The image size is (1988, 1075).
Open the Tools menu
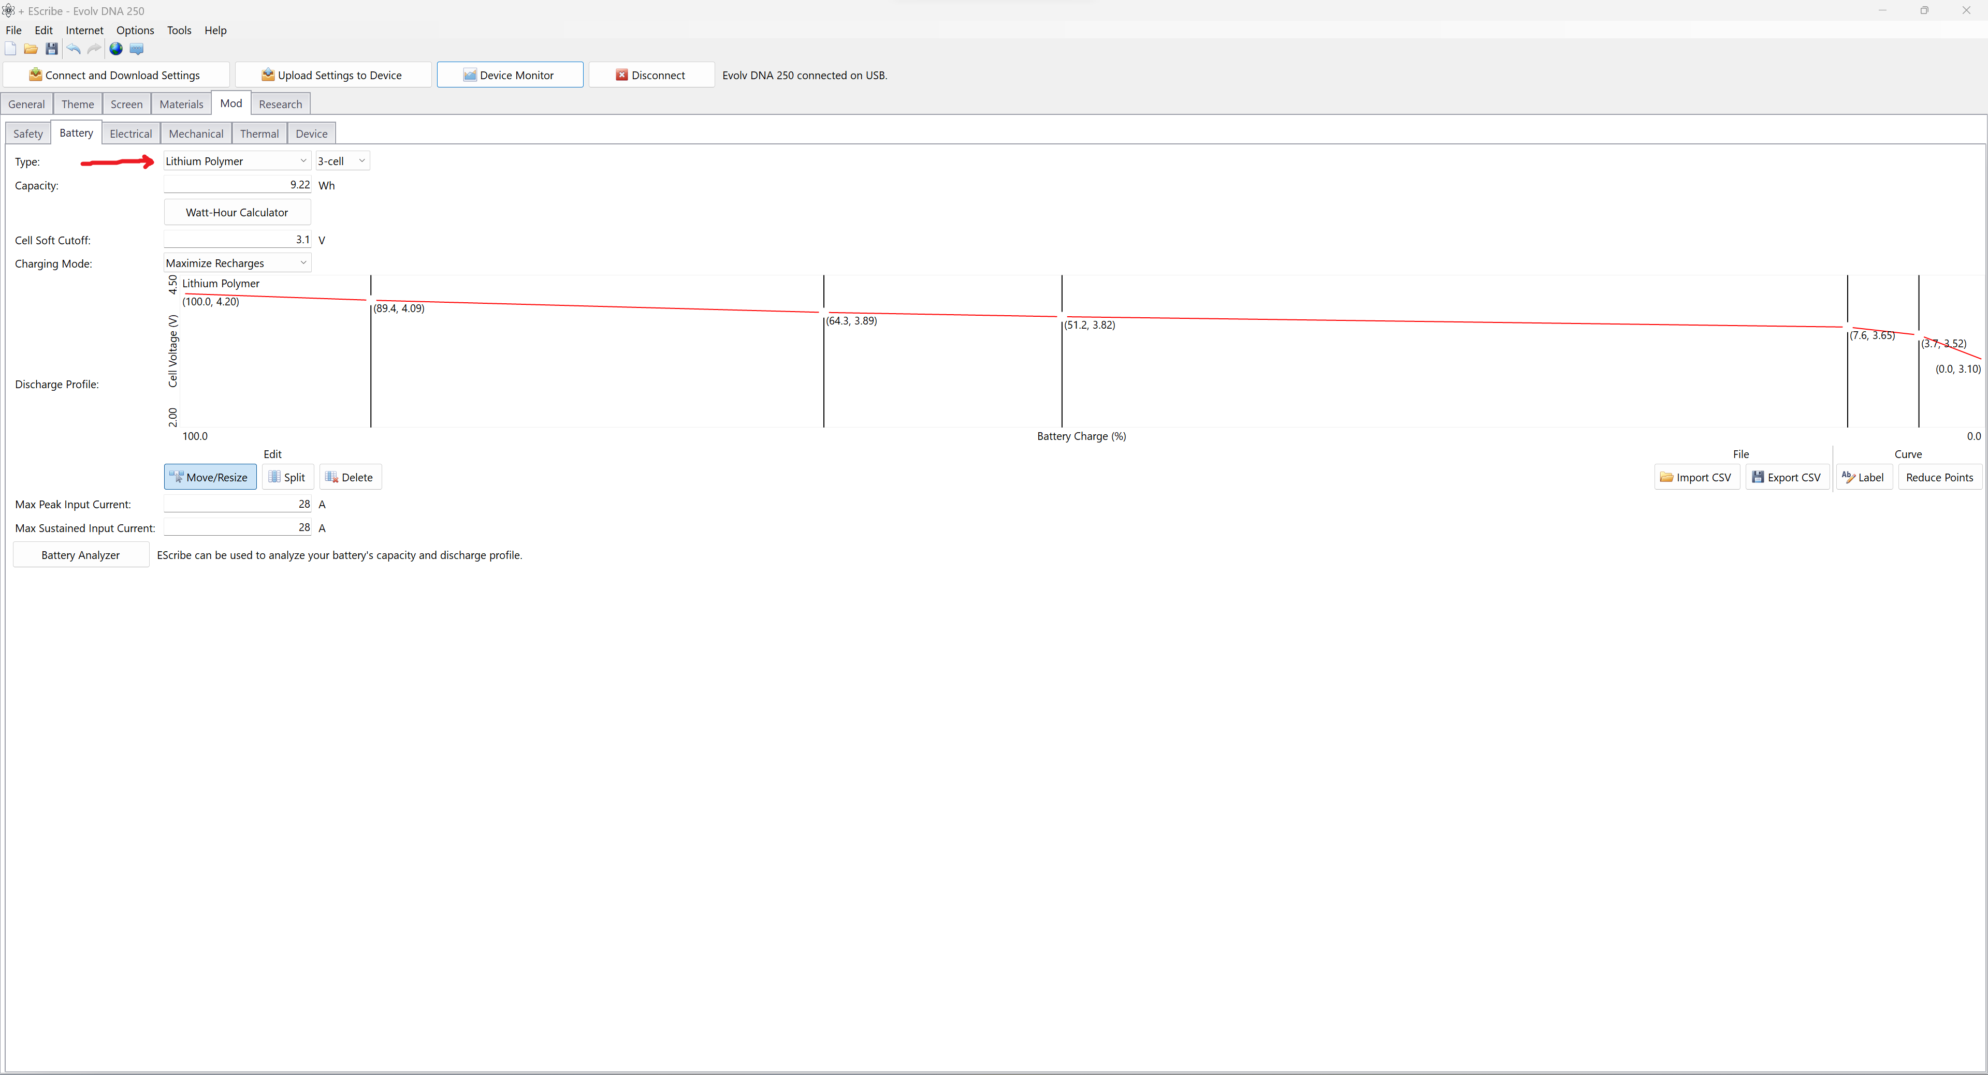click(x=179, y=30)
